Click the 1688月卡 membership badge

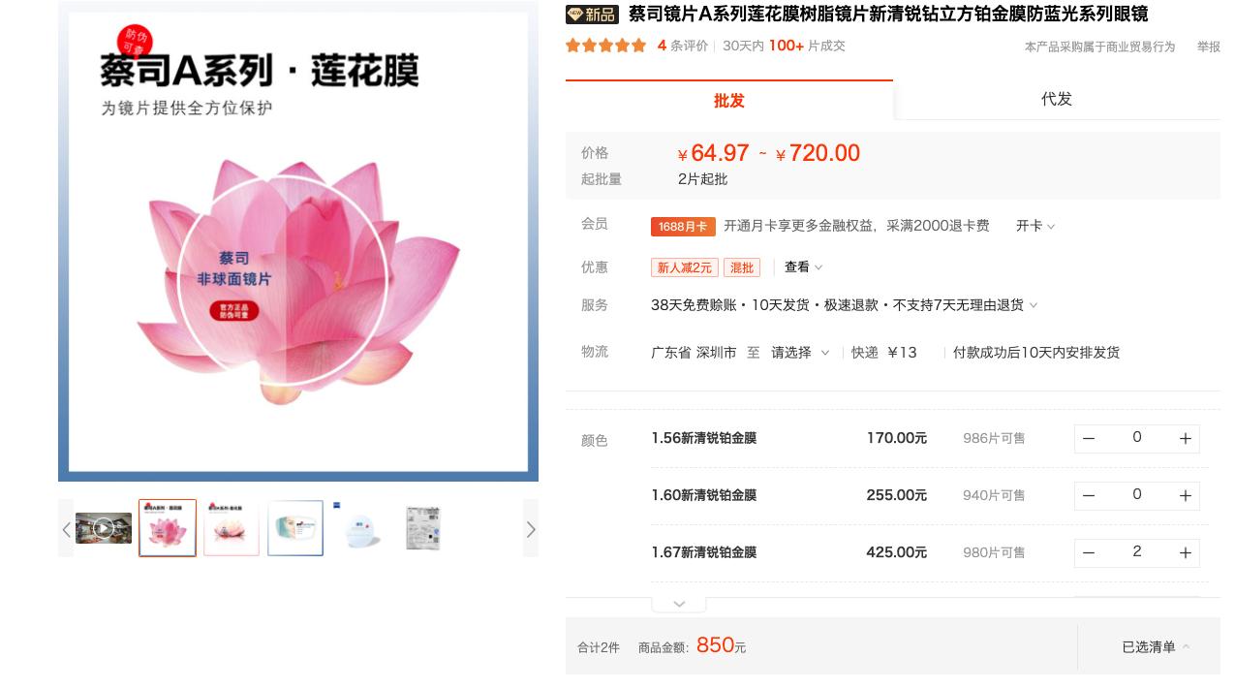point(682,226)
